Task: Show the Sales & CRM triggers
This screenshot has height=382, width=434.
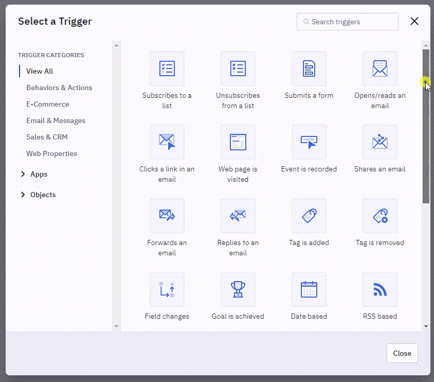Action: click(x=47, y=137)
